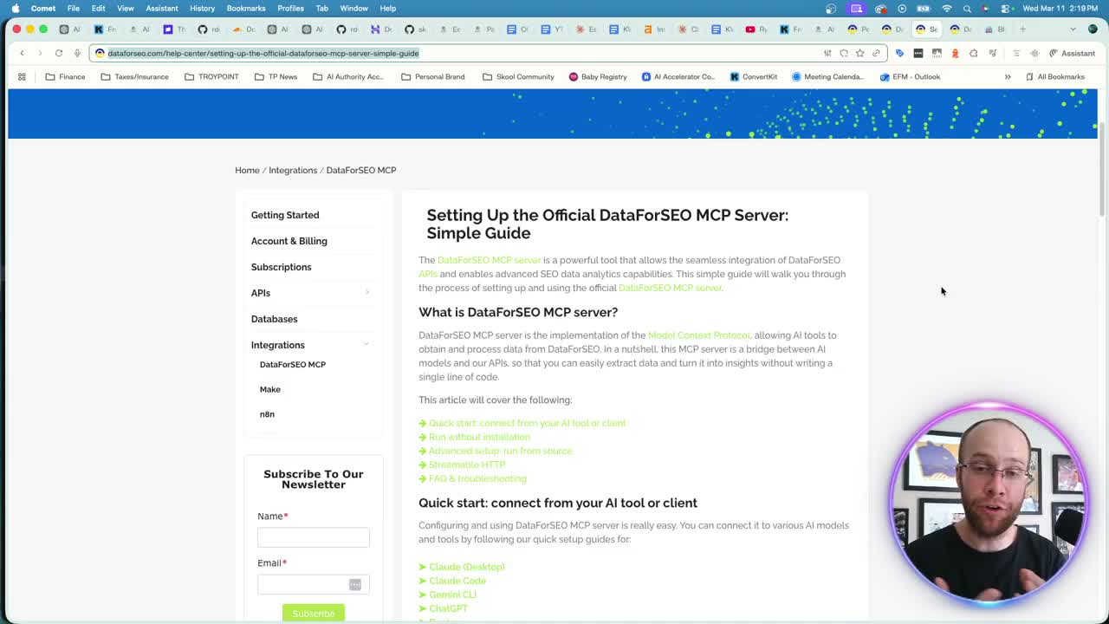
Task: Open the extensions puzzle icon
Action: click(974, 53)
